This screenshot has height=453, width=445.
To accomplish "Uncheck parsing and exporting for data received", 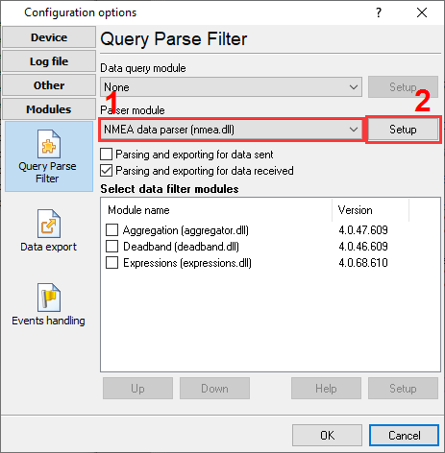I will (107, 171).
